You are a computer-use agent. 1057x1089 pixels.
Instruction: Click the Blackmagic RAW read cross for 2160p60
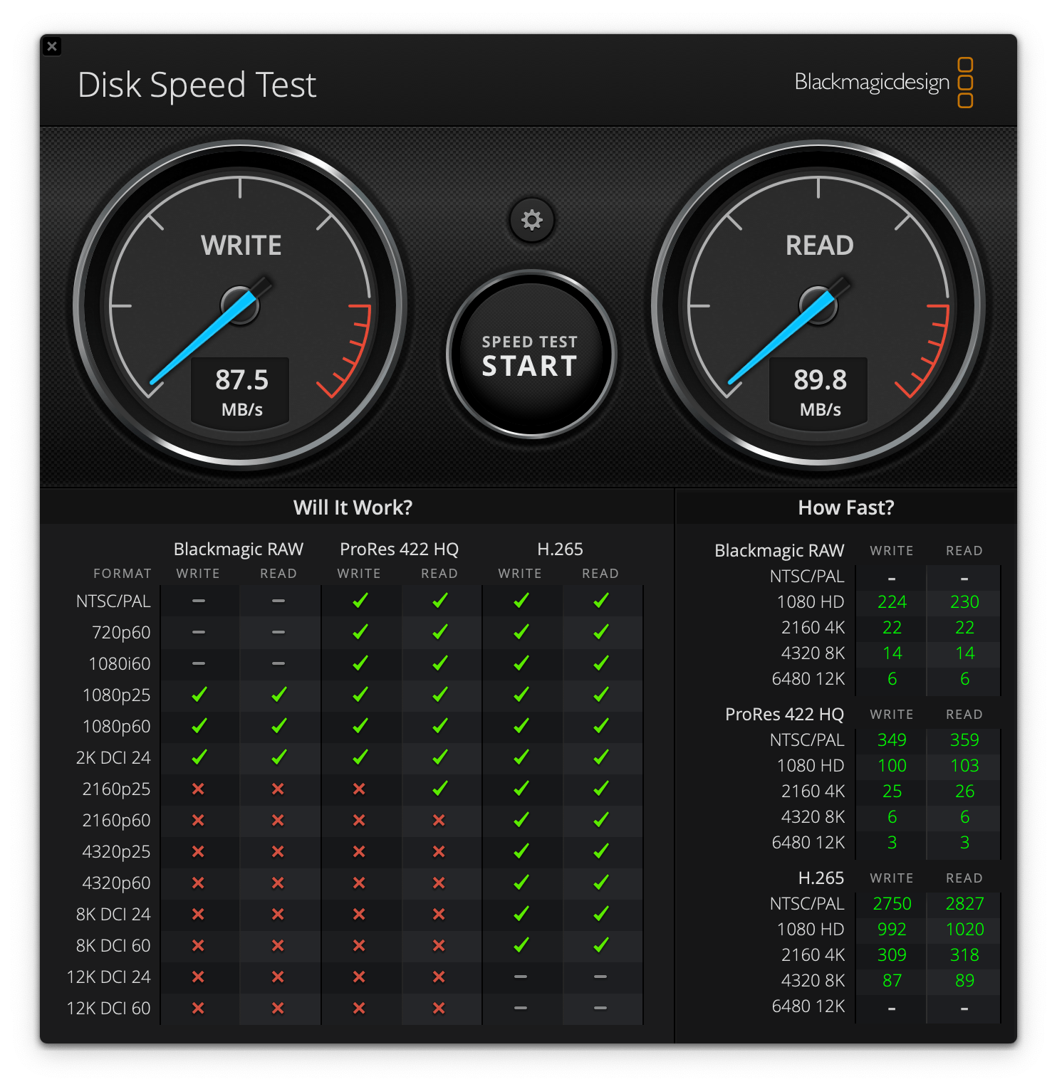tap(278, 820)
